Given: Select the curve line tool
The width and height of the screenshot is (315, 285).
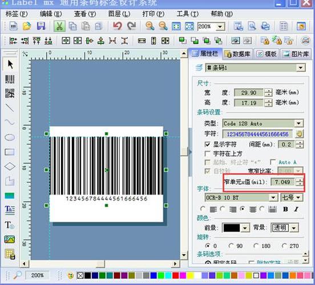Looking at the screenshot, I should tap(10, 122).
